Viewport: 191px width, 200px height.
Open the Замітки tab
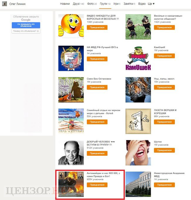pos(129,4)
